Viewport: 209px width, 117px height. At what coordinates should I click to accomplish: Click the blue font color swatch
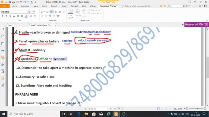click(x=26, y=16)
